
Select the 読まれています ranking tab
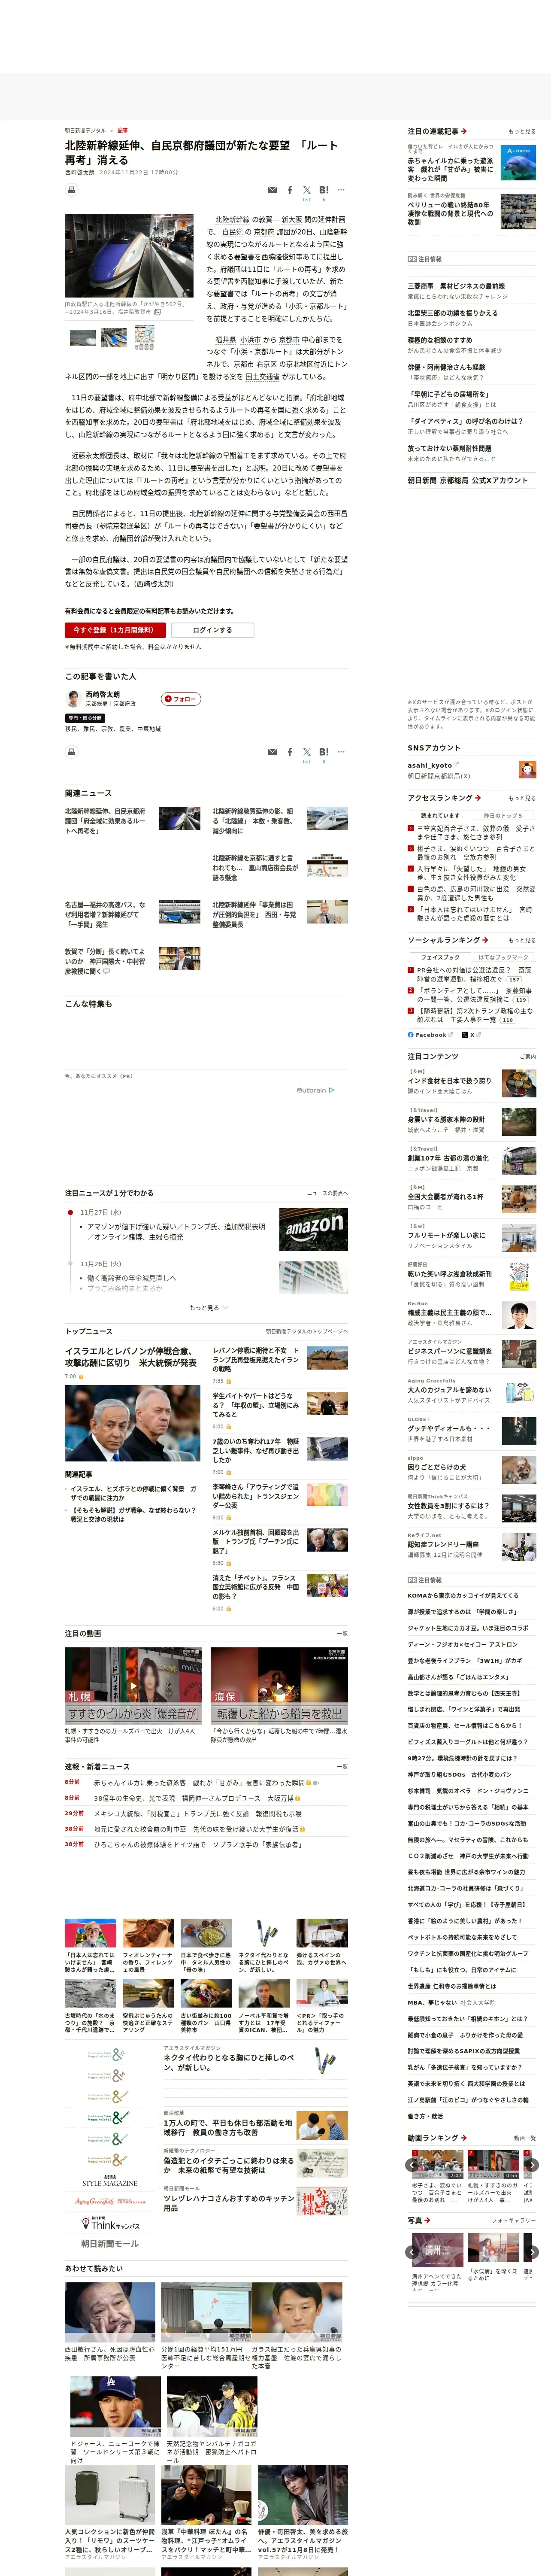point(440,816)
